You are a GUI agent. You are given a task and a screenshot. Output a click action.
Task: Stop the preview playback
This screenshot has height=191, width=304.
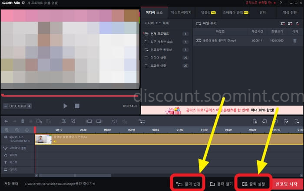77,106
